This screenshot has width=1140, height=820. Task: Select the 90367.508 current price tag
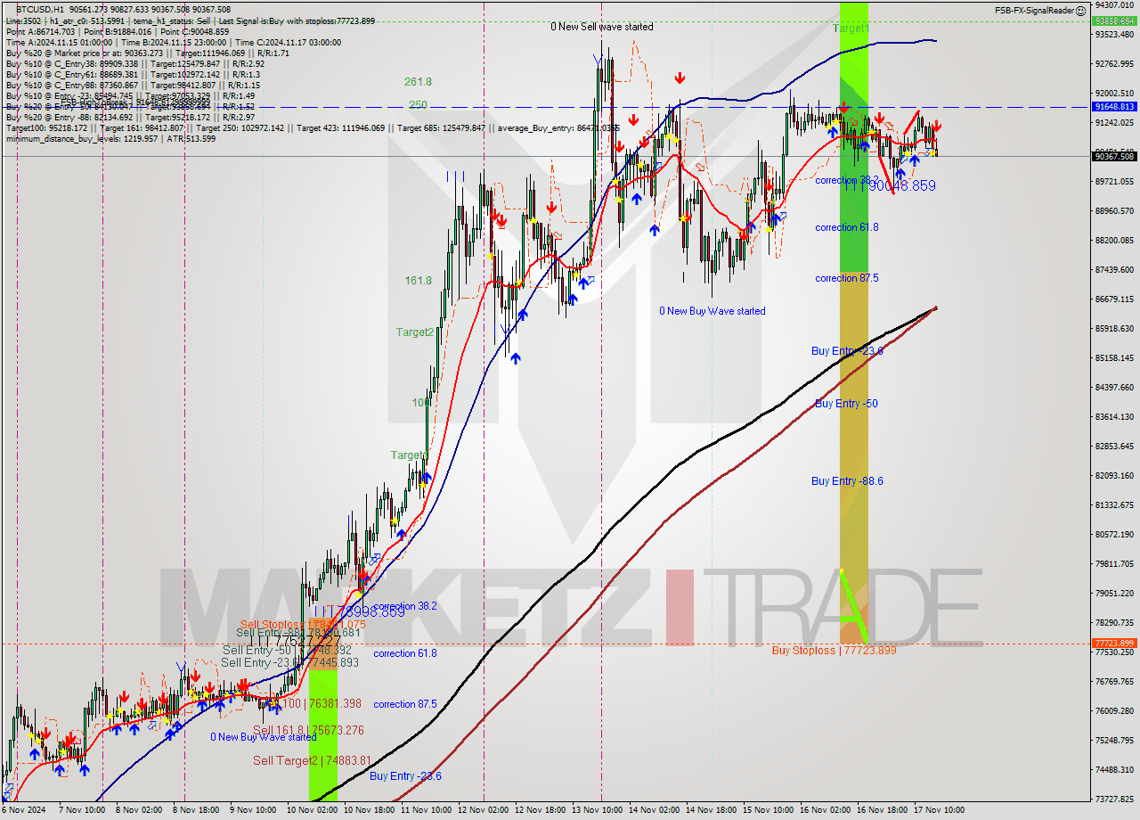pos(1113,156)
